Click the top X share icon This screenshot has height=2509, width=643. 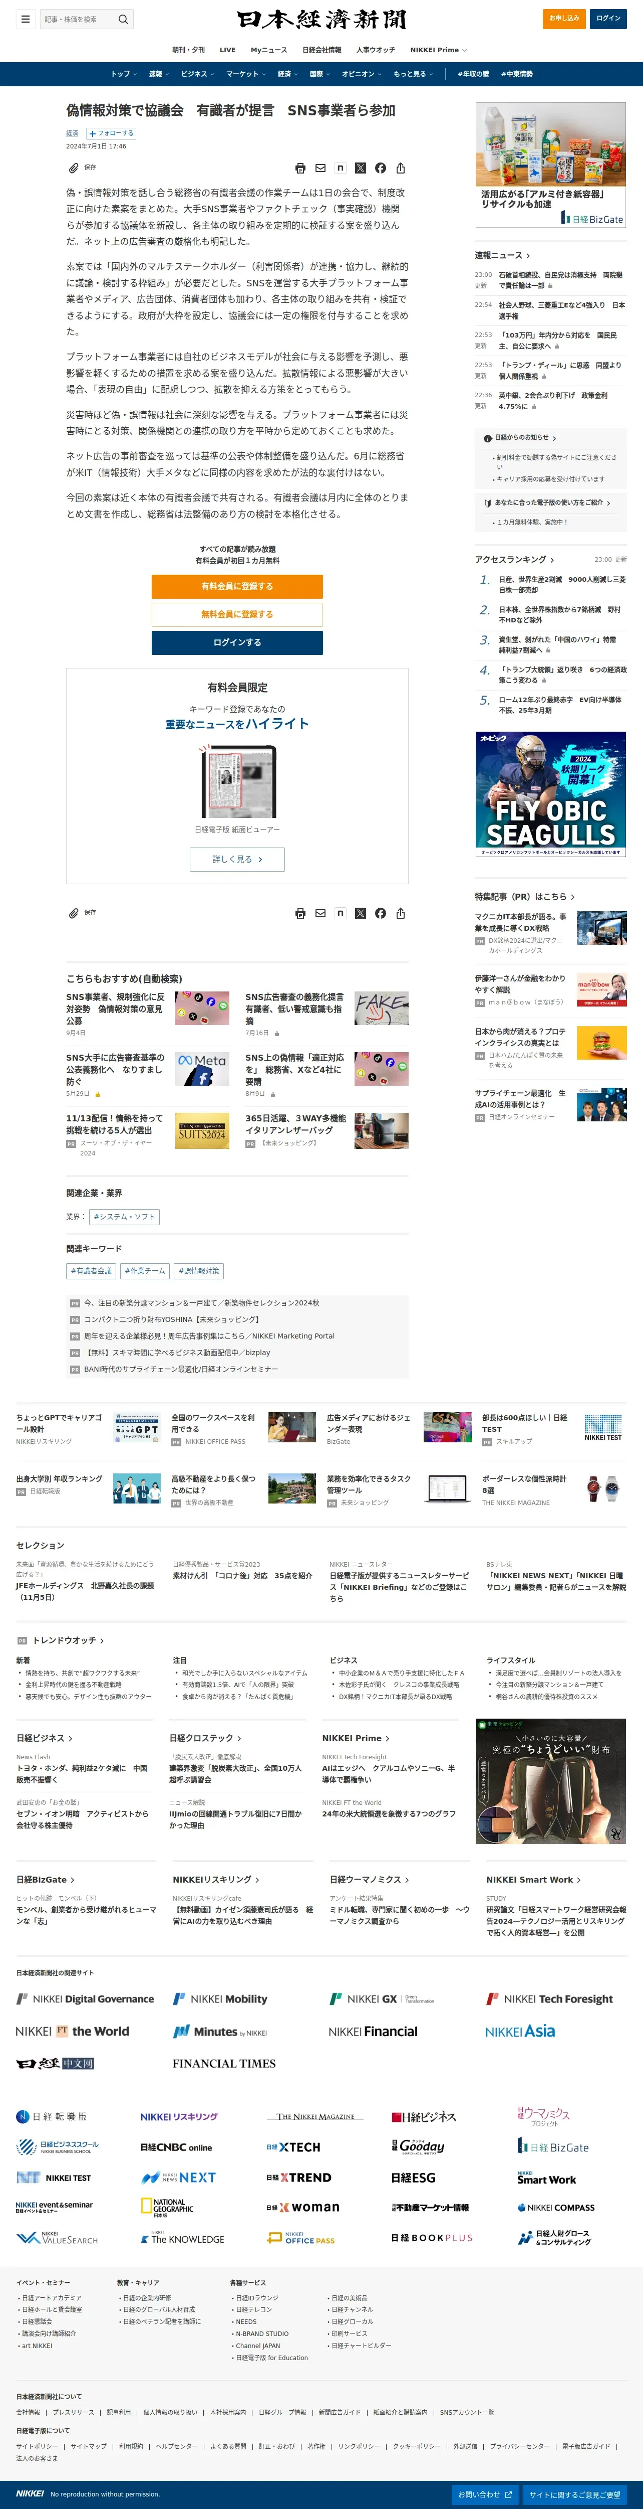click(x=360, y=169)
